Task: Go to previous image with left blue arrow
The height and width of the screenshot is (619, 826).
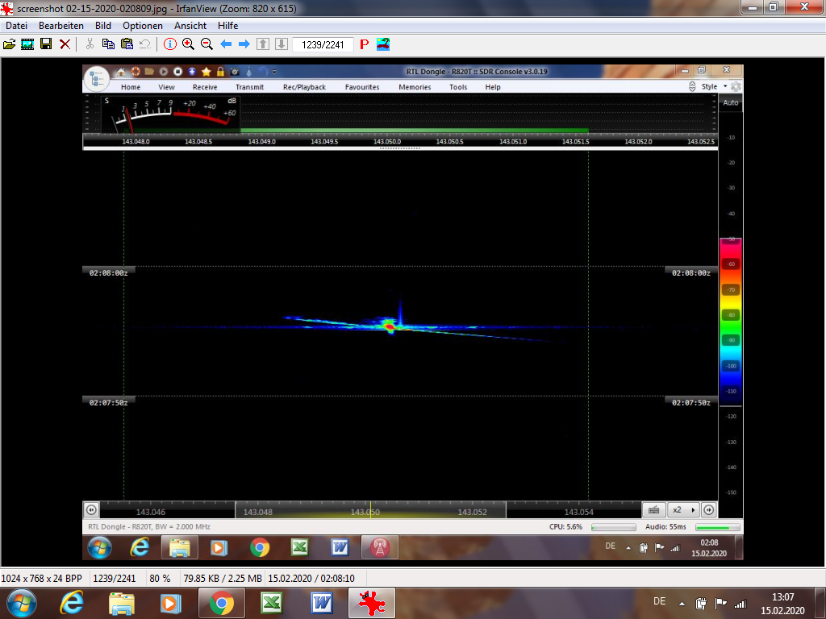Action: 226,44
